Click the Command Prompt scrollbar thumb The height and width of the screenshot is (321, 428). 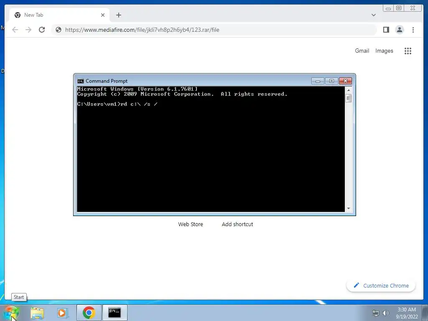(x=348, y=98)
